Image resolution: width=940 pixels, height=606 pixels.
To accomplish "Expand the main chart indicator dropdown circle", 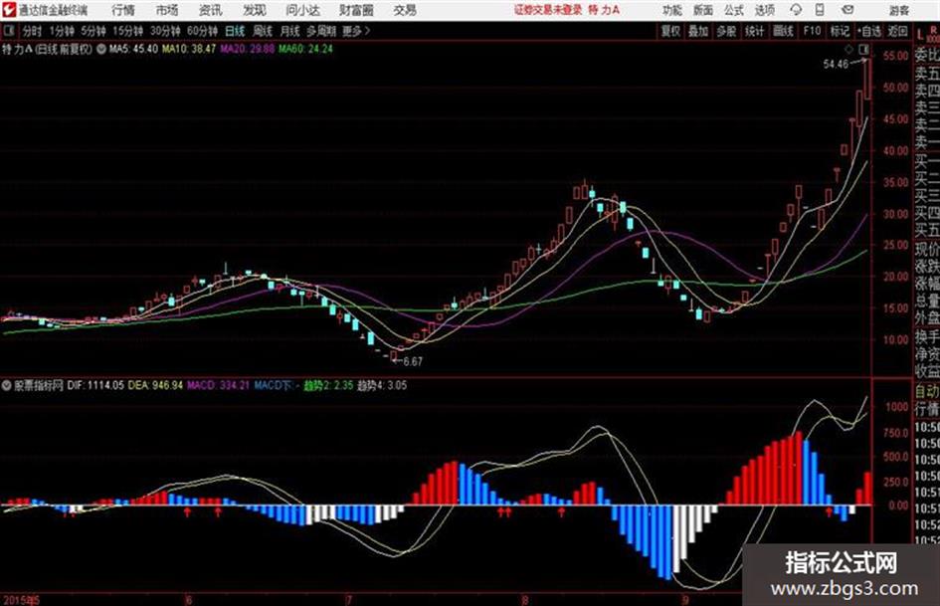I will point(101,49).
